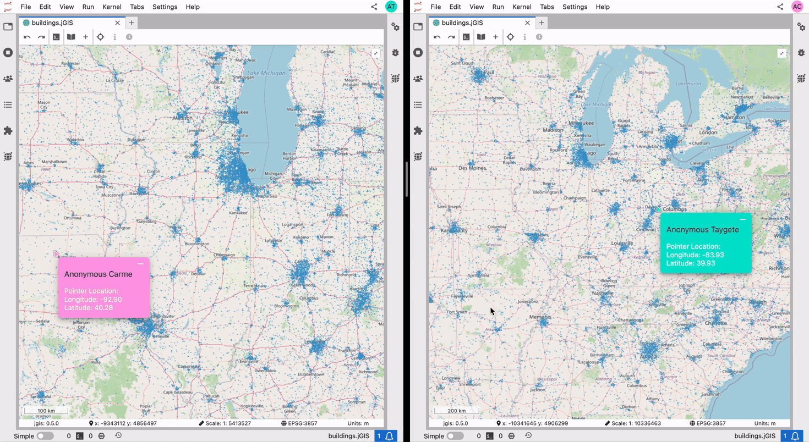Click redo in the right window toolbar
Viewport: 809px width, 442px height.
(451, 37)
